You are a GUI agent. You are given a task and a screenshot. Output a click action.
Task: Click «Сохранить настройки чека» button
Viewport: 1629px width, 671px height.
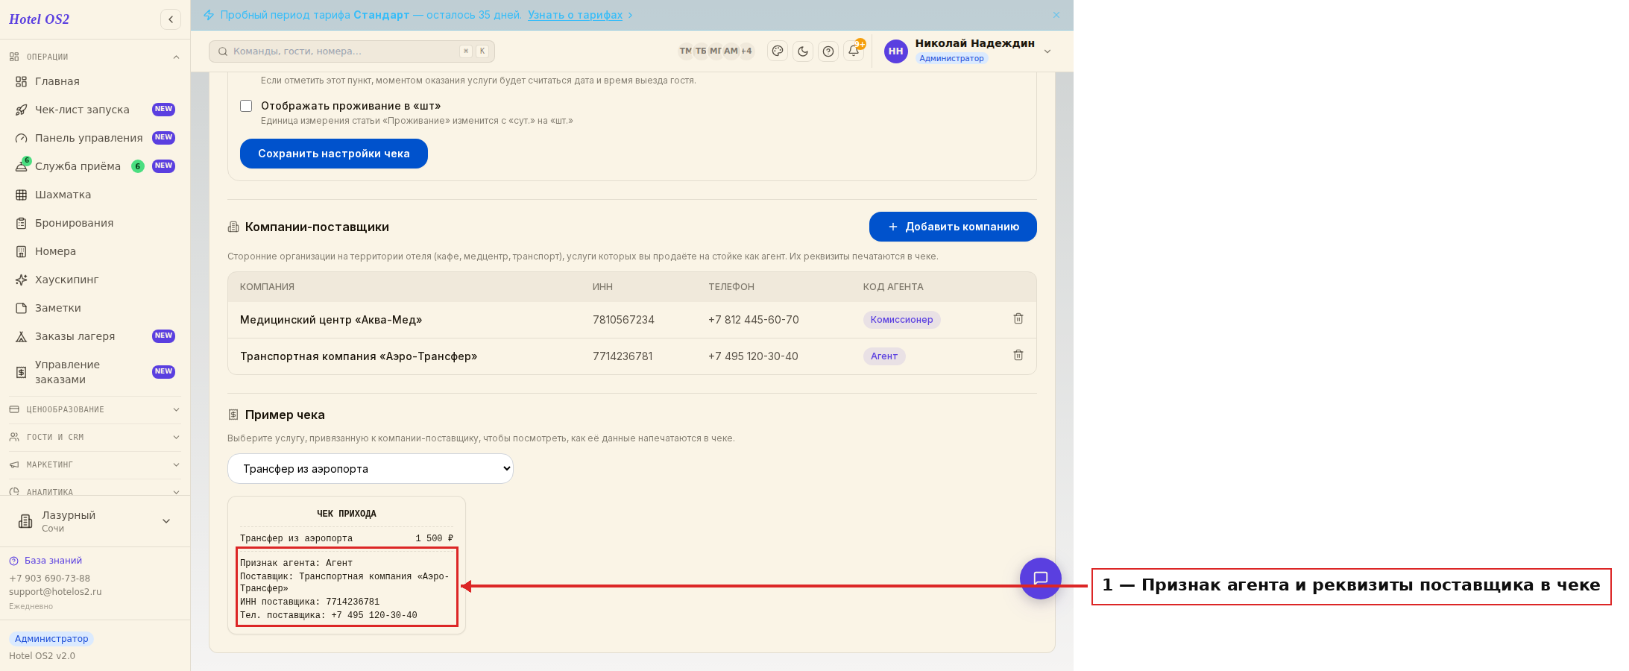coord(334,154)
